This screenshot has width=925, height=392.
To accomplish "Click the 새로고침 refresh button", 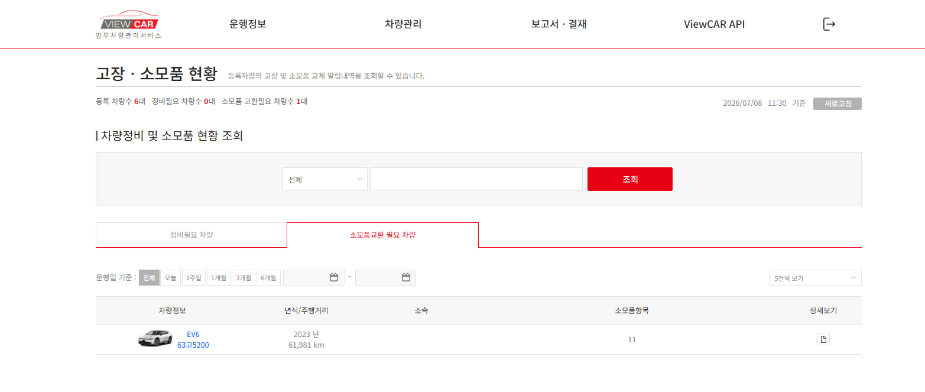I will (838, 103).
